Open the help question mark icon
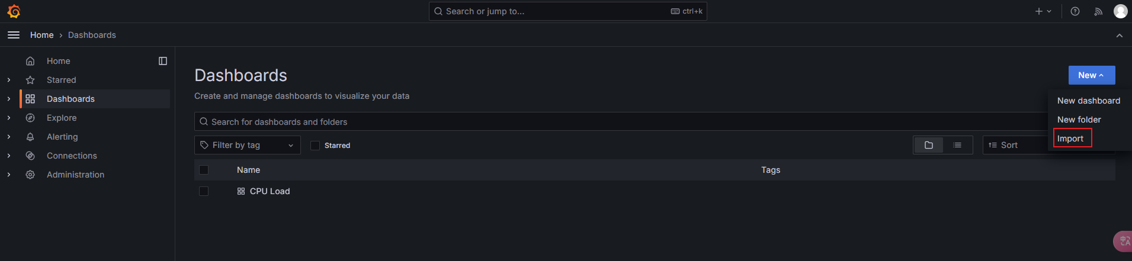This screenshot has width=1132, height=261. [1075, 11]
